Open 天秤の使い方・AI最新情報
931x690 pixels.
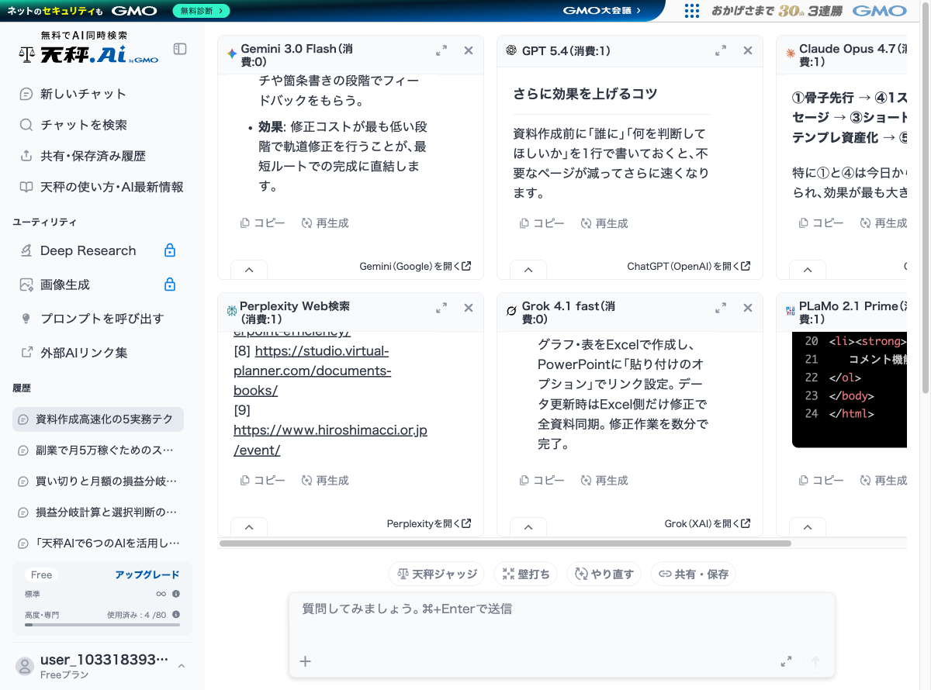[x=101, y=187]
